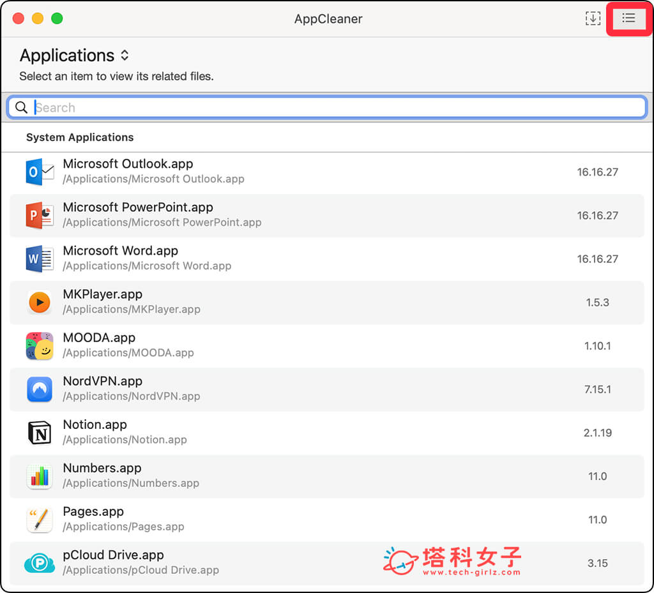Screen dimensions: 654x593
Task: Click the System Applications section header
Action: (x=80, y=137)
